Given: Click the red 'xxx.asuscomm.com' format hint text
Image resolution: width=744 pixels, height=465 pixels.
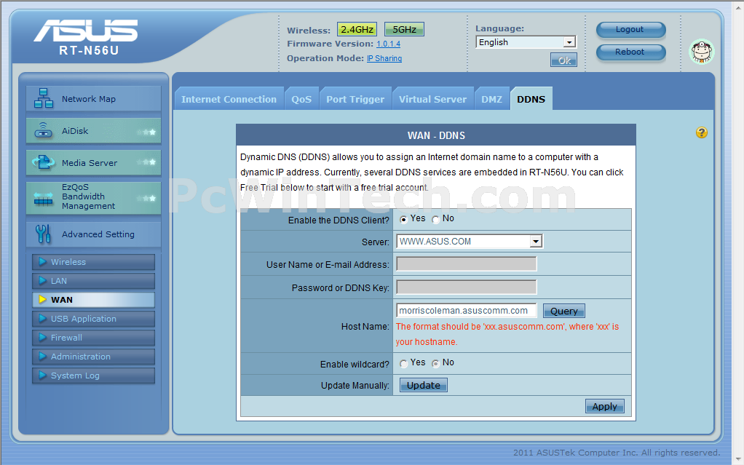Looking at the screenshot, I should pyautogui.click(x=507, y=334).
